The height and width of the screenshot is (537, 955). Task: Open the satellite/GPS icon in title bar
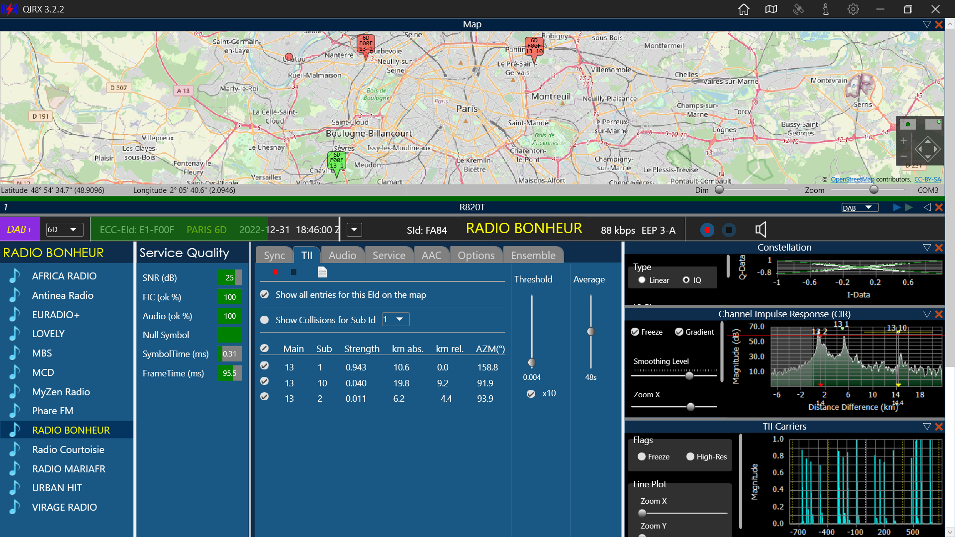pos(798,9)
